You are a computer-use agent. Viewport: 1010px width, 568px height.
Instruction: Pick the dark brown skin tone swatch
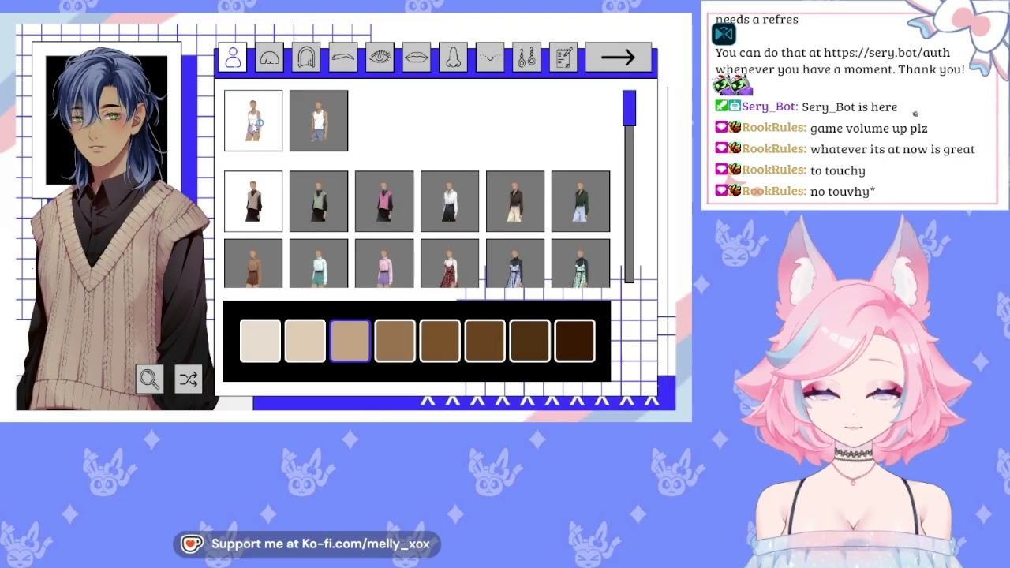(530, 341)
